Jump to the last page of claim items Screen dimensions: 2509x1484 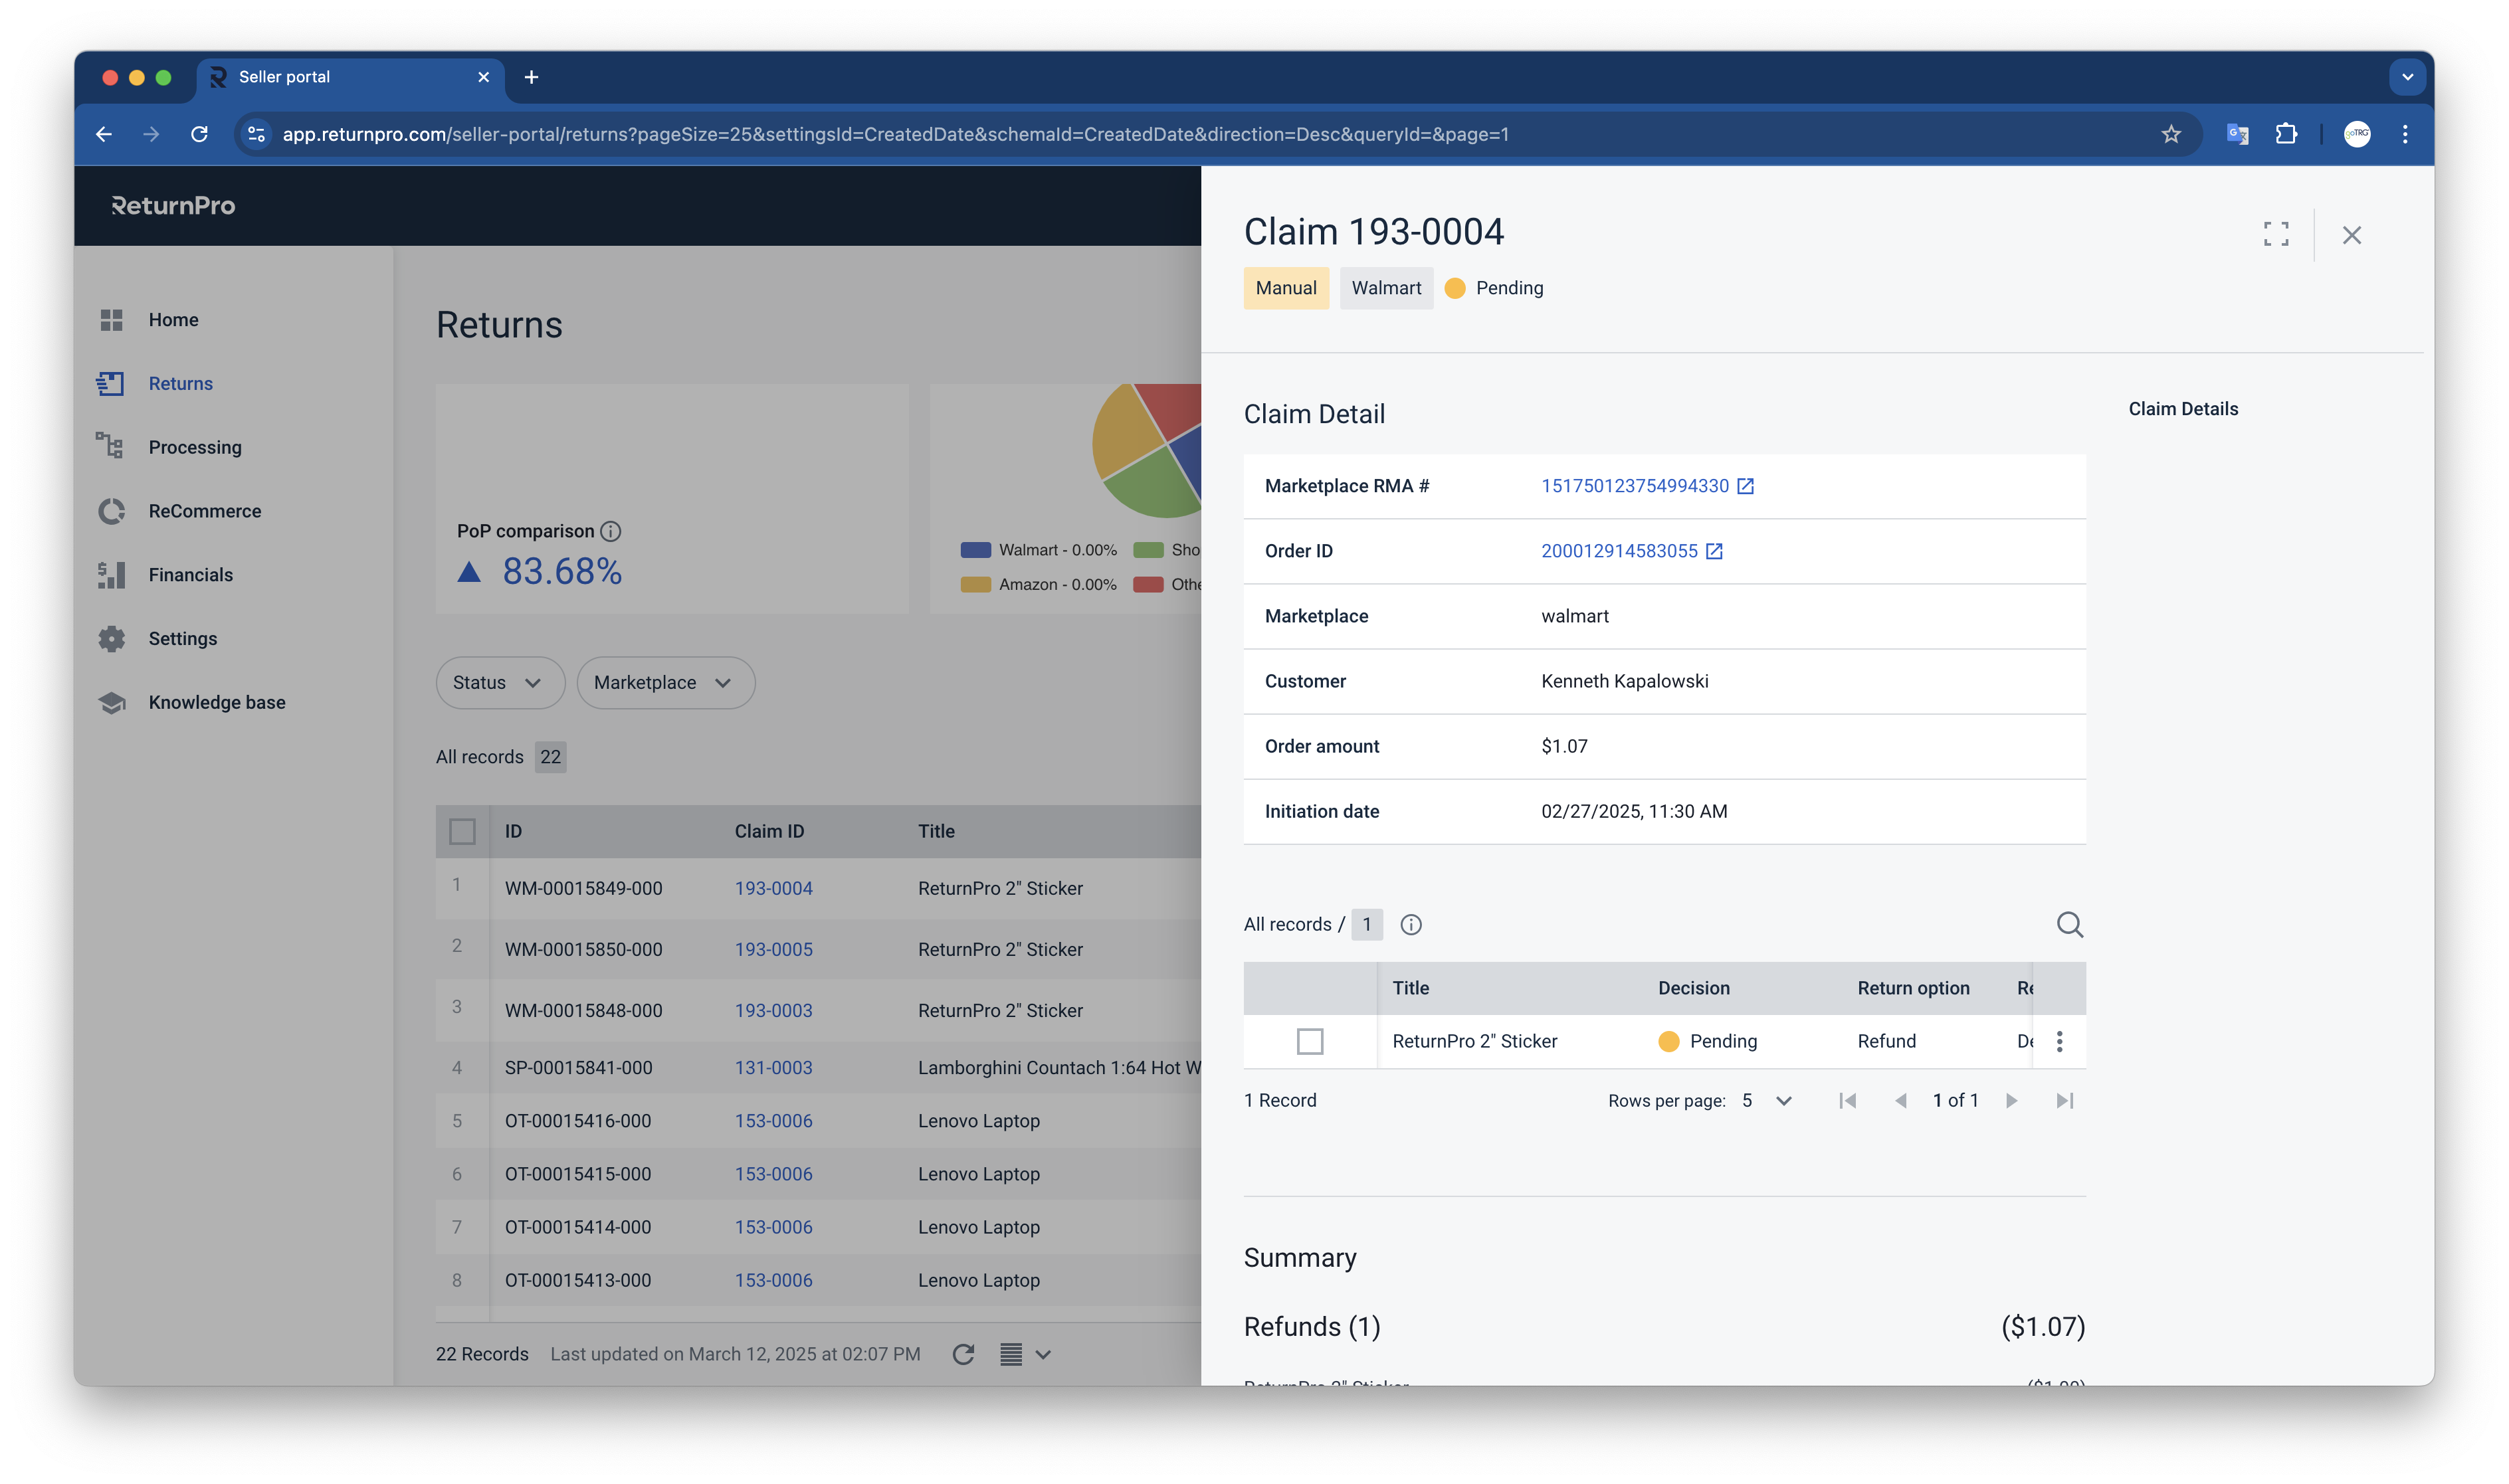[x=2065, y=1100]
